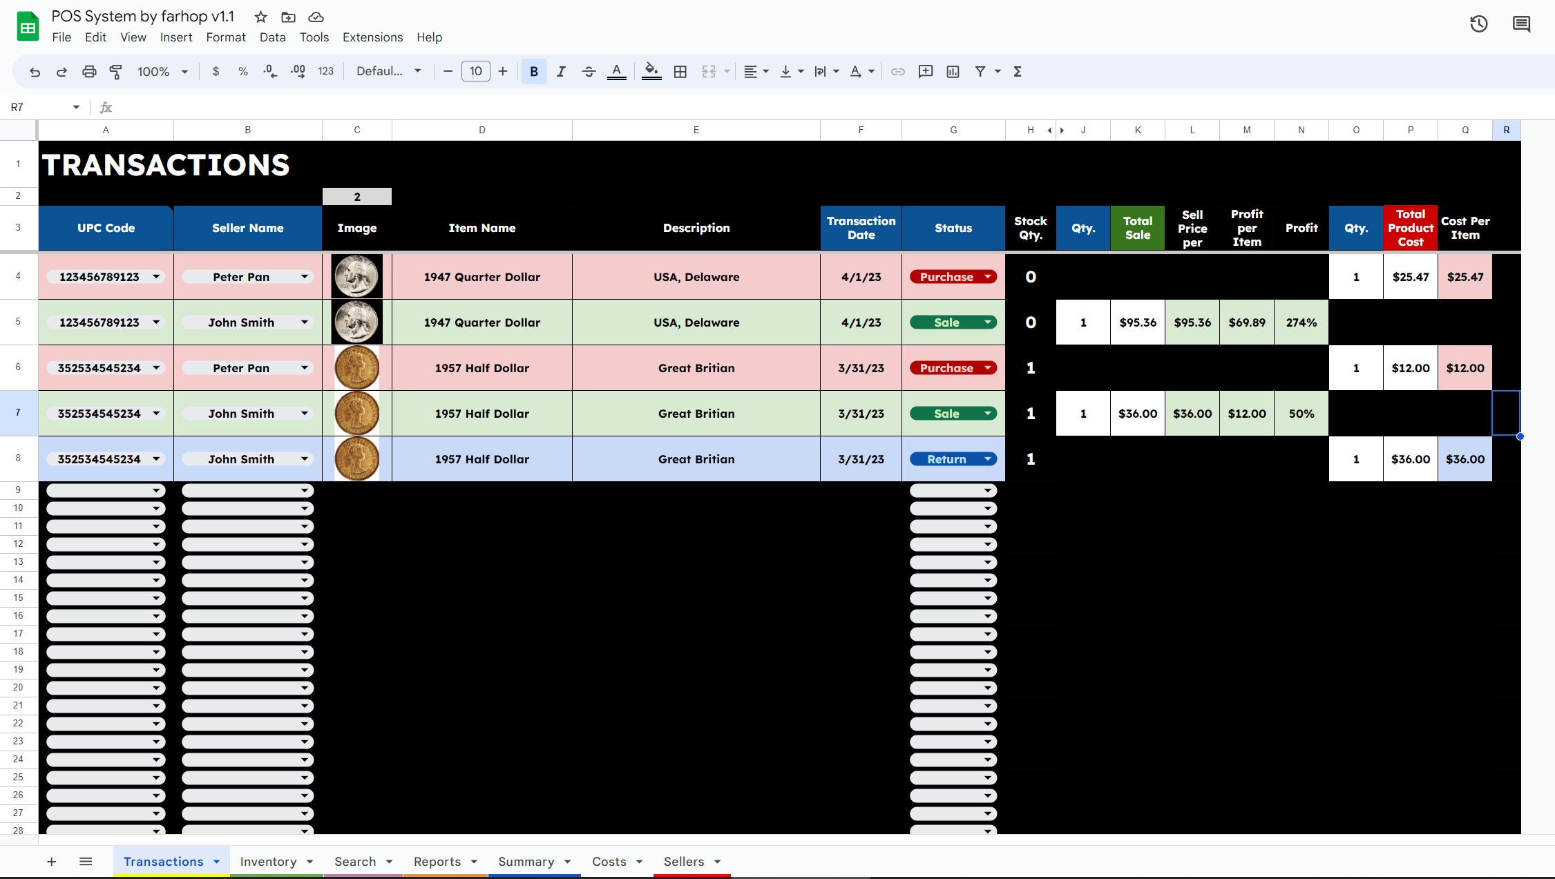Open print settings via the printer icon
Viewport: 1555px width, 879px height.
88,71
